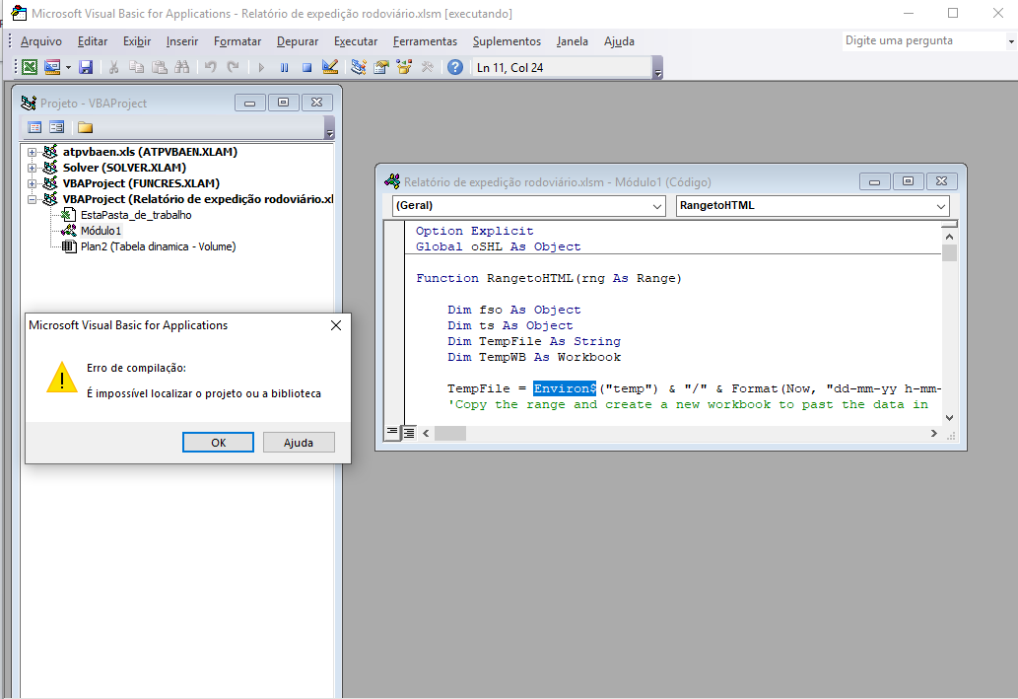Image resolution: width=1018 pixels, height=699 pixels.
Task: Save the workbook with the floppy icon
Action: pyautogui.click(x=86, y=67)
